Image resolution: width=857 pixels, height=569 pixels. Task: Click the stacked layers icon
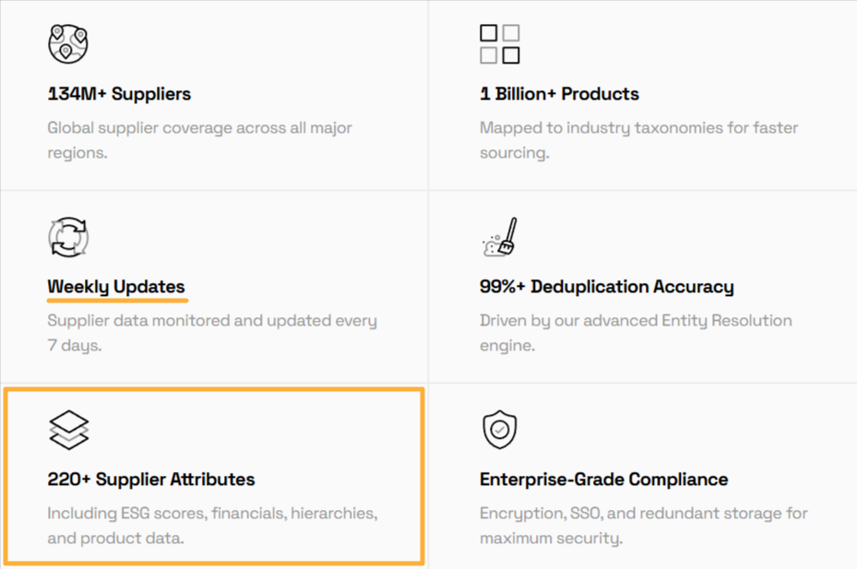[68, 430]
